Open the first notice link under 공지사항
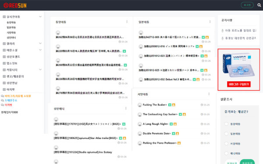 (x=239, y=31)
